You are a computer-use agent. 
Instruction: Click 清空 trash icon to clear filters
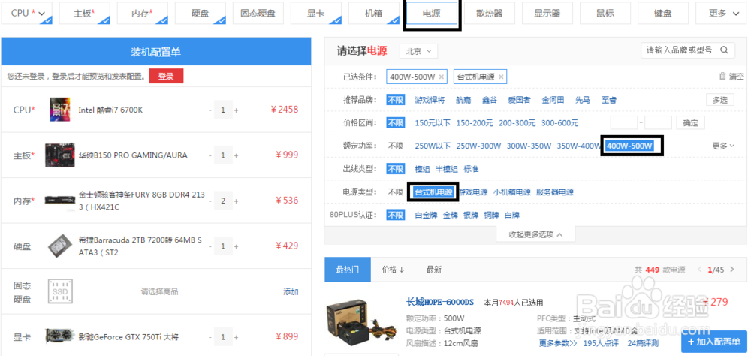(x=731, y=76)
